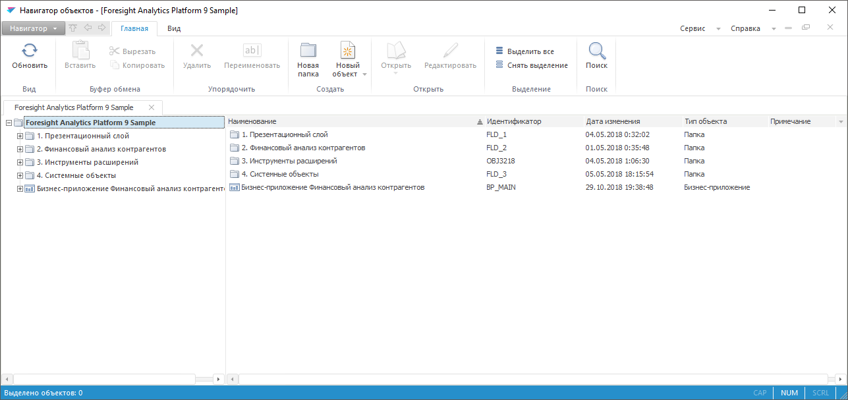848x400 pixels.
Task: Select 4. Системные объекты in the tree
Action: pos(76,175)
